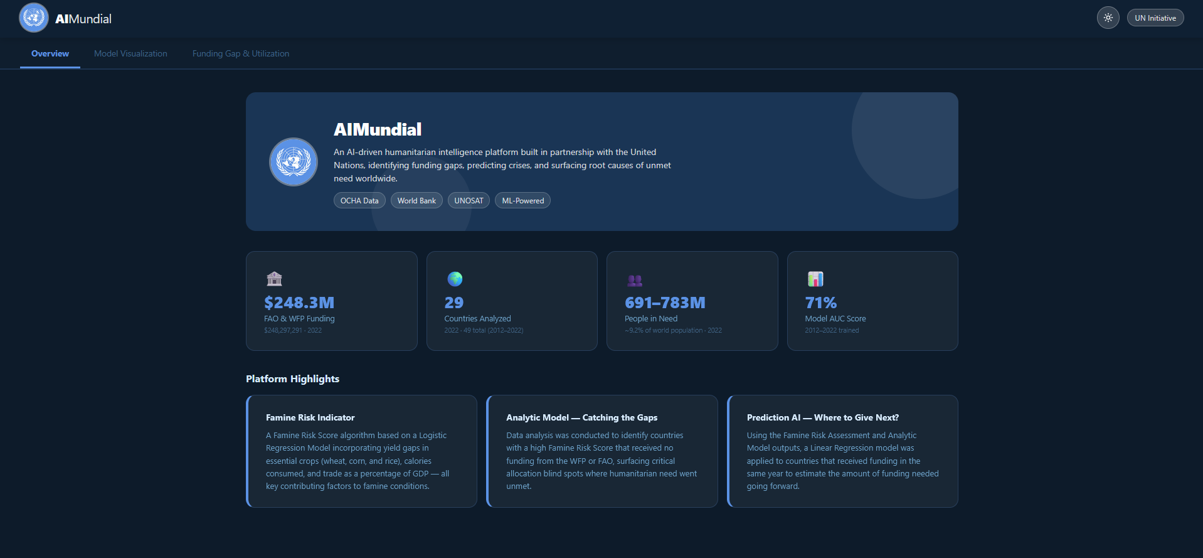Click the bank building icon on funding card
The image size is (1203, 558).
pos(274,279)
